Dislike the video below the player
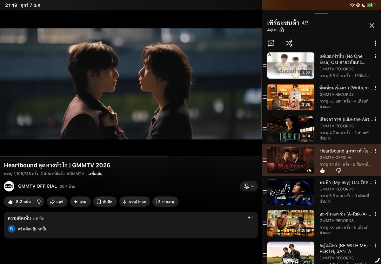381x264 pixels. click(39, 202)
